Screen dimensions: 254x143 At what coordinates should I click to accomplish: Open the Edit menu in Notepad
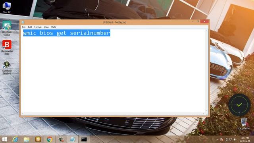point(30,27)
